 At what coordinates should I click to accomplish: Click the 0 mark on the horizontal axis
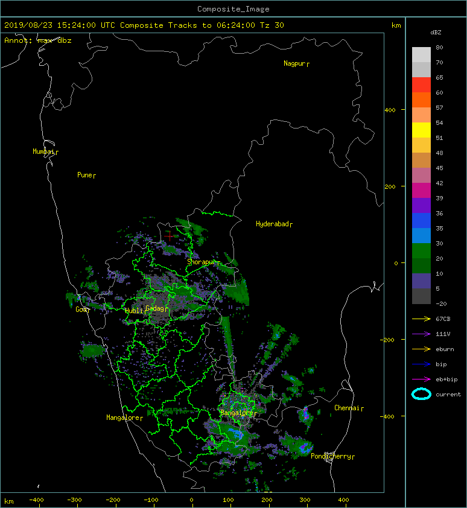tap(191, 500)
